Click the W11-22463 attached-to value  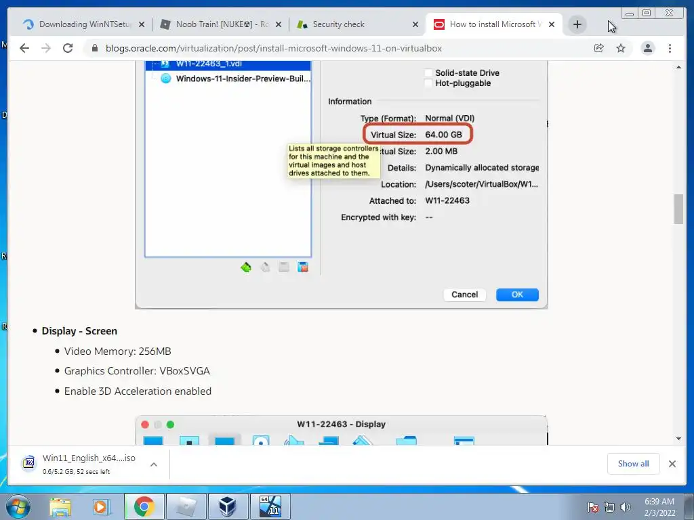[x=447, y=200]
